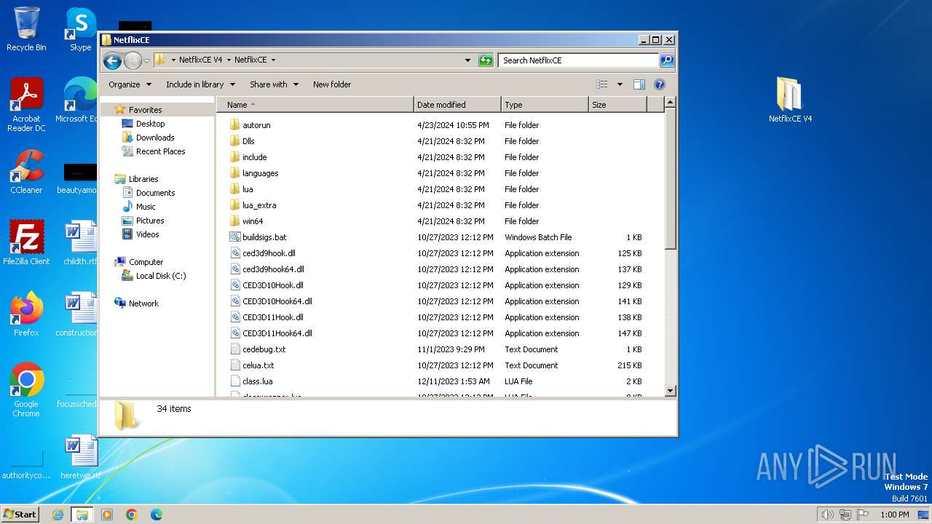
Task: Select Recent Places in navigation pane
Action: click(x=160, y=151)
